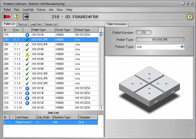The image size is (196, 139).
Task: Click the Pallet Number field showing 210
Action: (143, 33)
